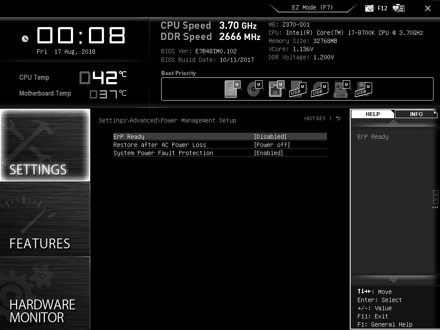The width and height of the screenshot is (440, 330).
Task: Select the HELP tab
Action: point(372,114)
